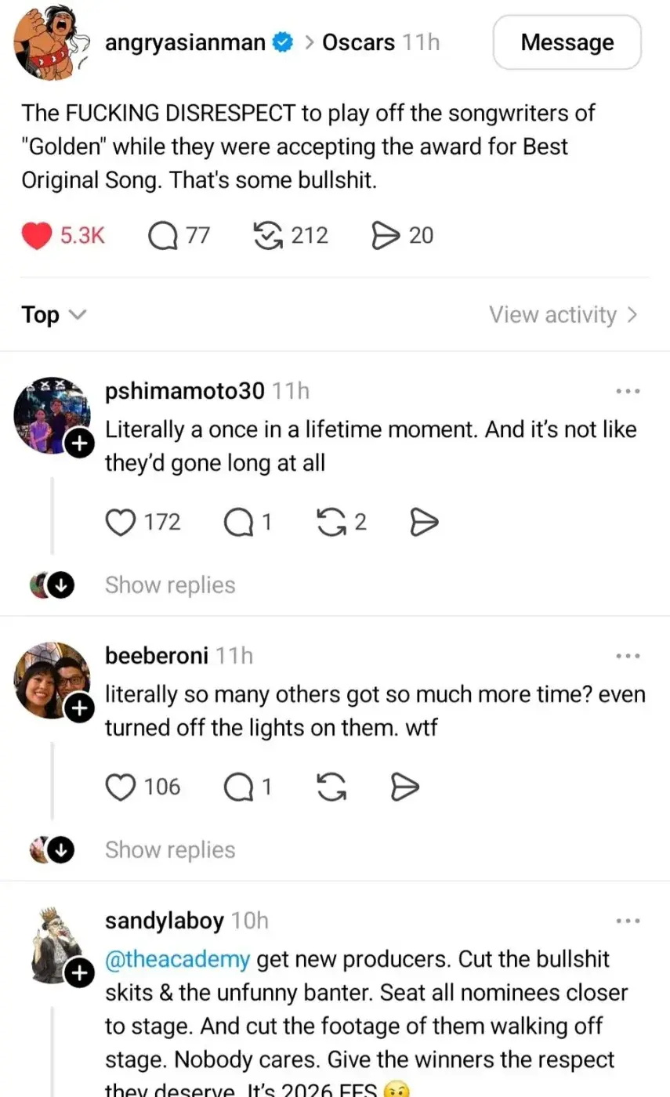Open angryasianman's profile picture

click(49, 42)
